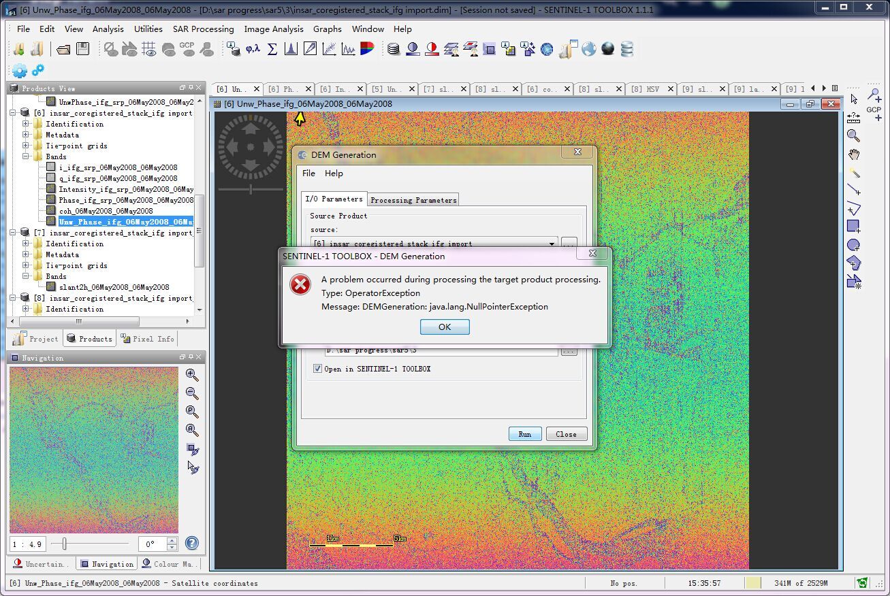Click the Run button in DEM Generation

pyautogui.click(x=524, y=434)
